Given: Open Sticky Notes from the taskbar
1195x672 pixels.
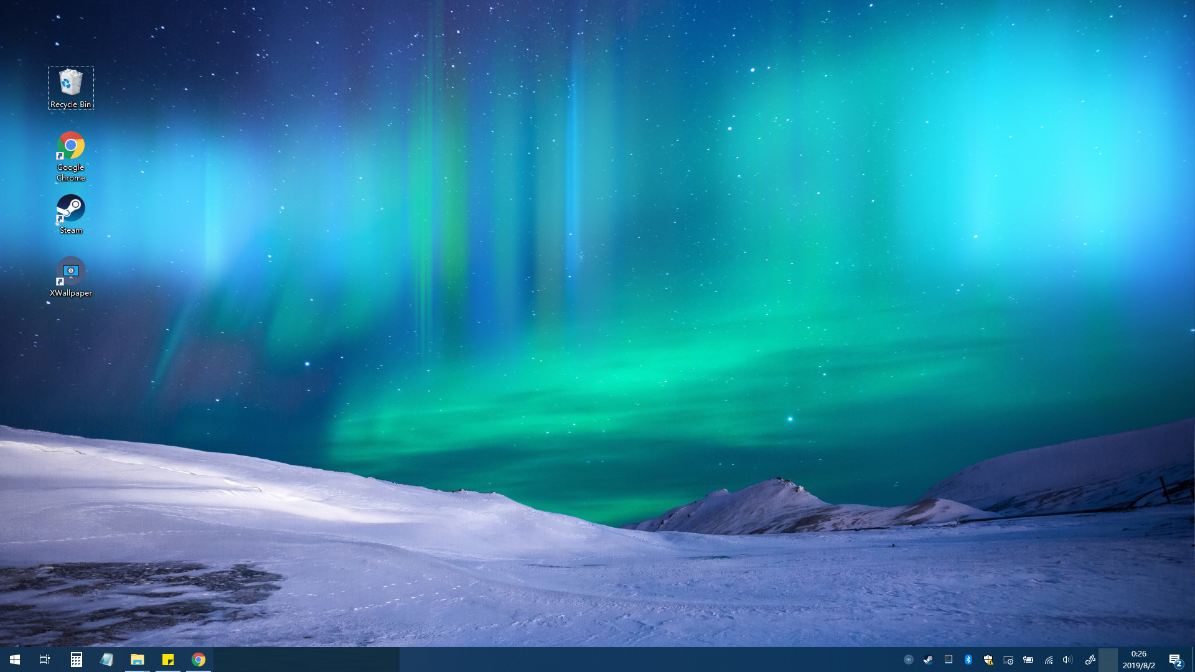Looking at the screenshot, I should coord(168,660).
